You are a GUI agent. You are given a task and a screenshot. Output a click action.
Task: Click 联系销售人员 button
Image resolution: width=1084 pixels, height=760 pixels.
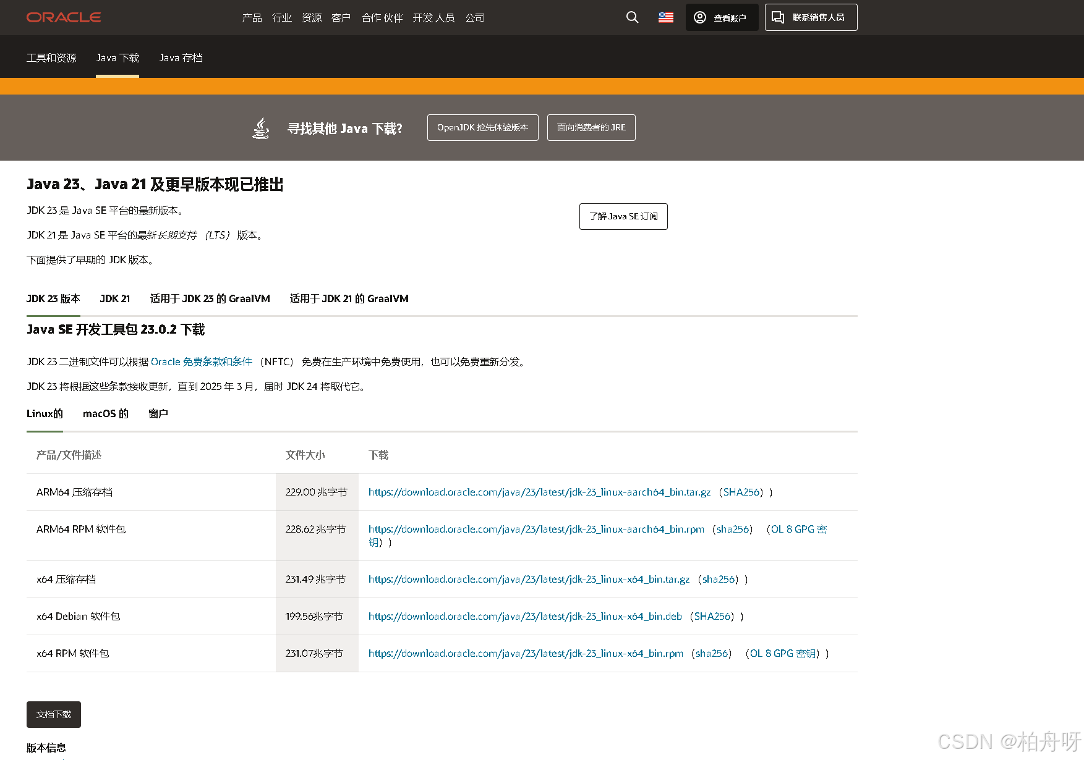(x=811, y=17)
